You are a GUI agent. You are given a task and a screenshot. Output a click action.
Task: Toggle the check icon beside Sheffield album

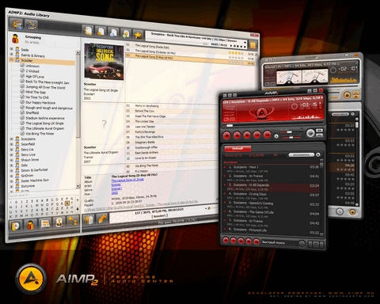point(22,112)
